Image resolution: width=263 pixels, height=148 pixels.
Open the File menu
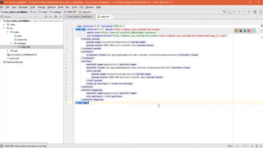point(2,7)
